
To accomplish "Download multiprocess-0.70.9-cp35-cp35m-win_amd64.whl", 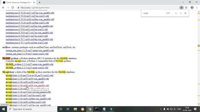I will [x=29, y=26].
